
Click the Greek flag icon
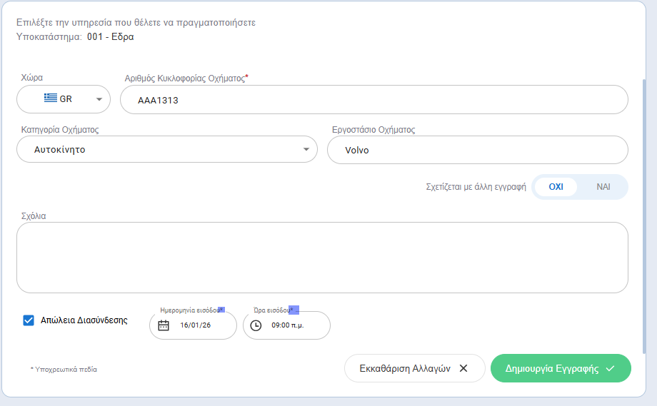point(51,99)
